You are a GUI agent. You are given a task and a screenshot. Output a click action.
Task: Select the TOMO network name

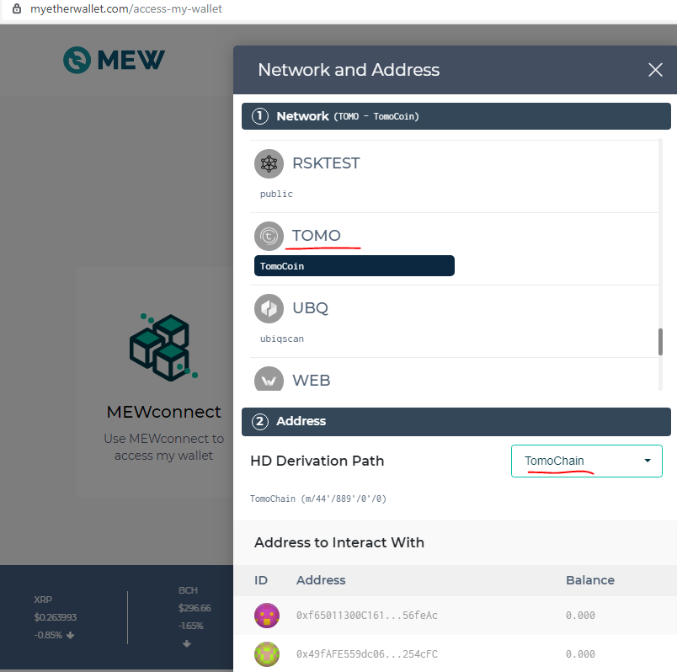point(317,236)
